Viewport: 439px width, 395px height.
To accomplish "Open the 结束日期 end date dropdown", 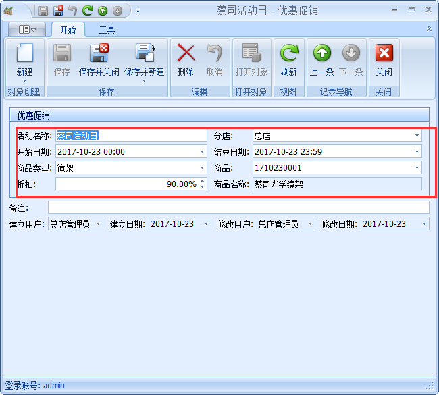I will [417, 152].
